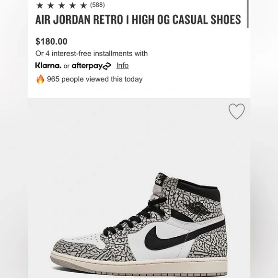278x278 pixels.
Task: Add shoe to favorites with heart icon
Action: click(236, 111)
